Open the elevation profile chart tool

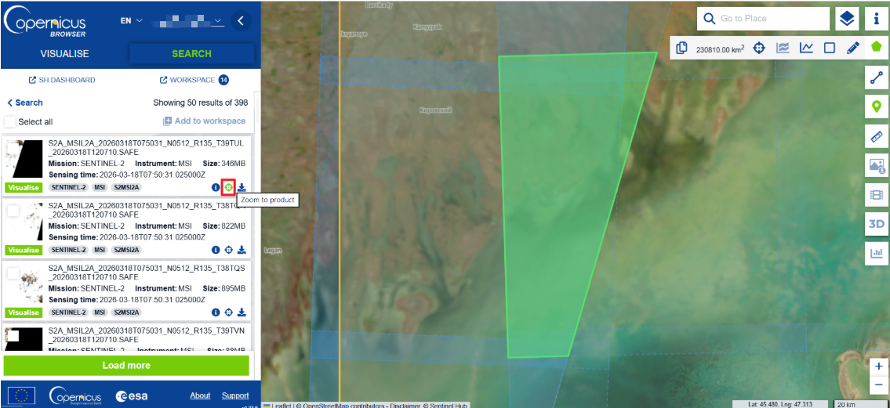[783, 49]
